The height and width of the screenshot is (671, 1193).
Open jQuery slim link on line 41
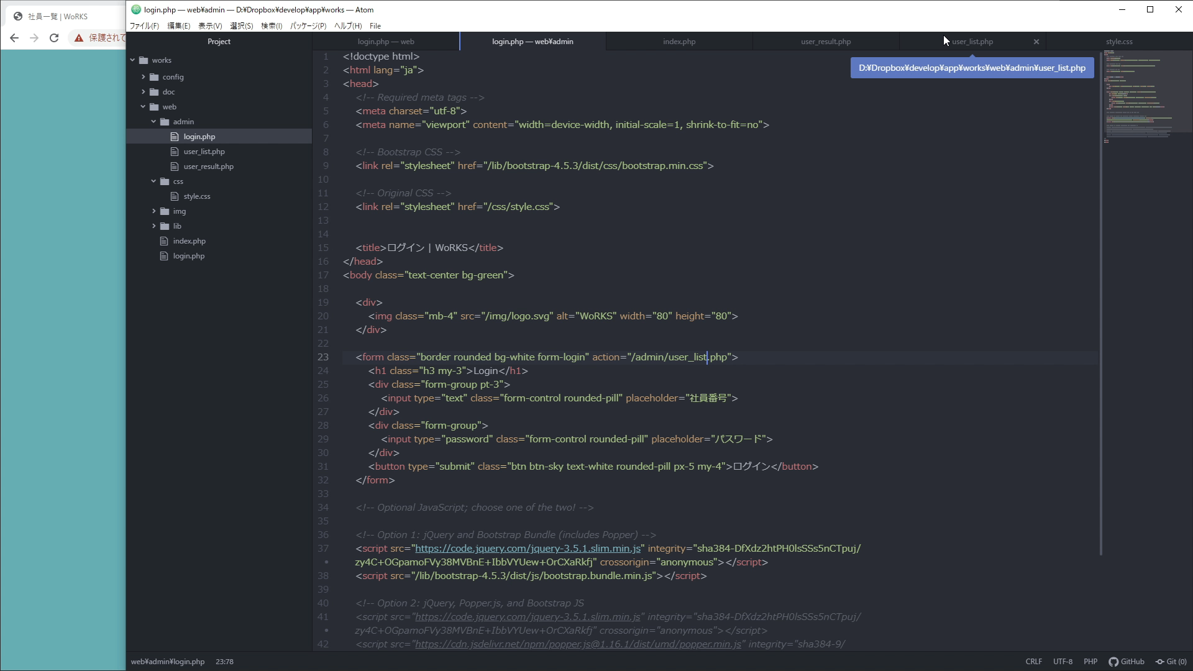pos(528,617)
